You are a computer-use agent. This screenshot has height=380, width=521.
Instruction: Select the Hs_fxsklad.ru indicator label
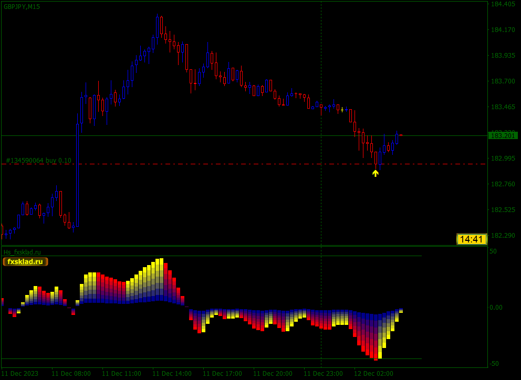click(22, 252)
